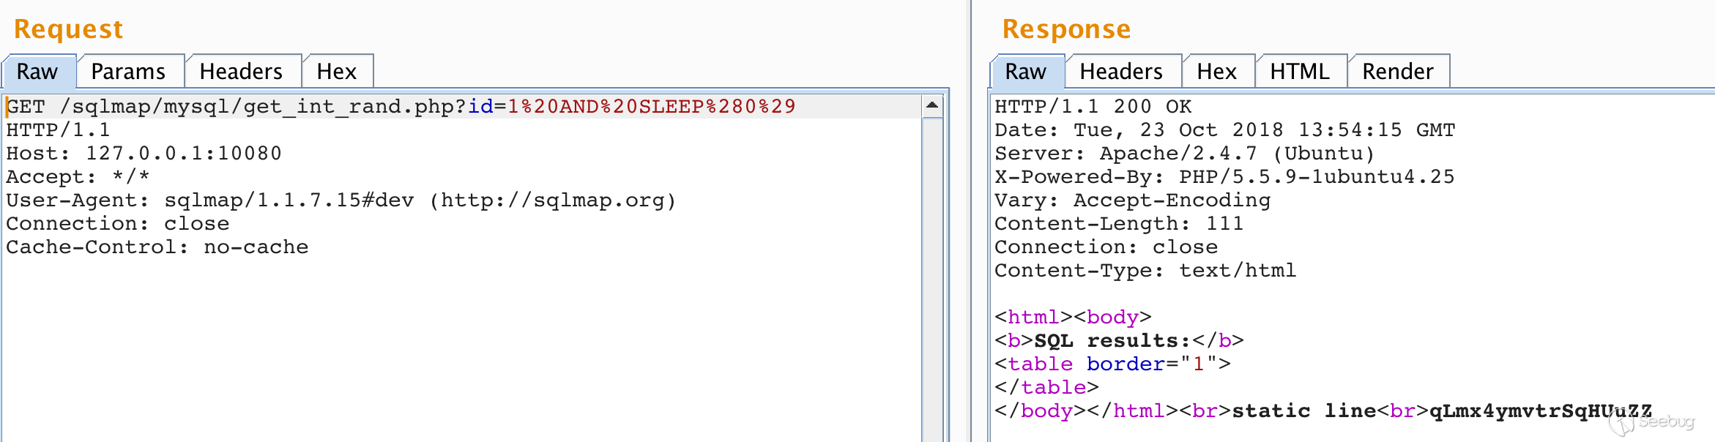
Task: Switch to the Response Headers tab
Action: coord(1122,72)
